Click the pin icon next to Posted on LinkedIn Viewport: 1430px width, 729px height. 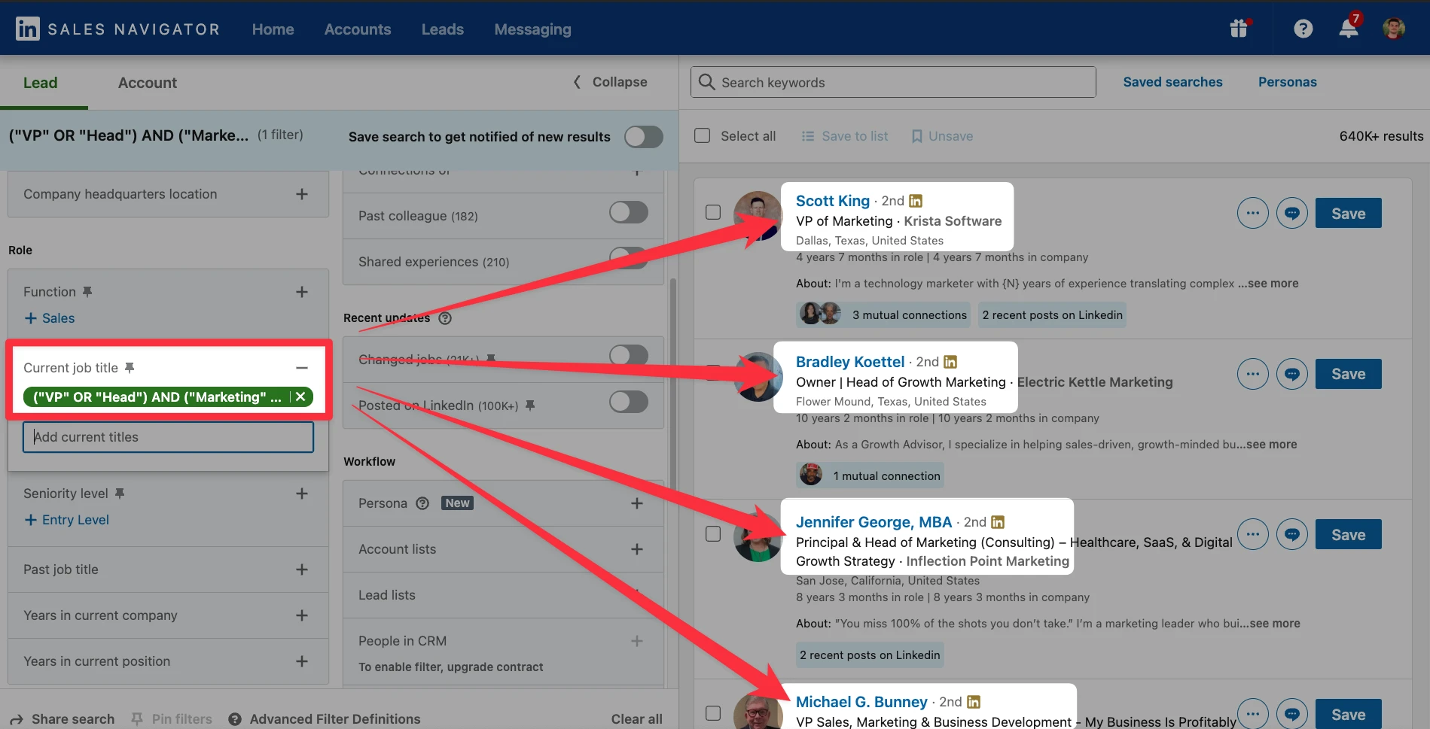[x=530, y=406]
